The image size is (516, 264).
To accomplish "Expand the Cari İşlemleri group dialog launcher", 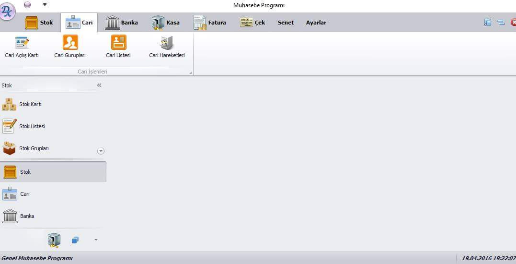I will tap(190, 73).
